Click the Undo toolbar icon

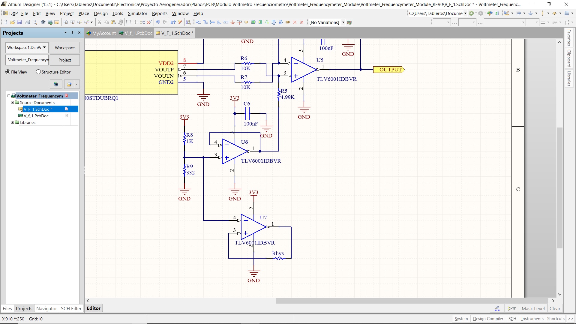(157, 22)
